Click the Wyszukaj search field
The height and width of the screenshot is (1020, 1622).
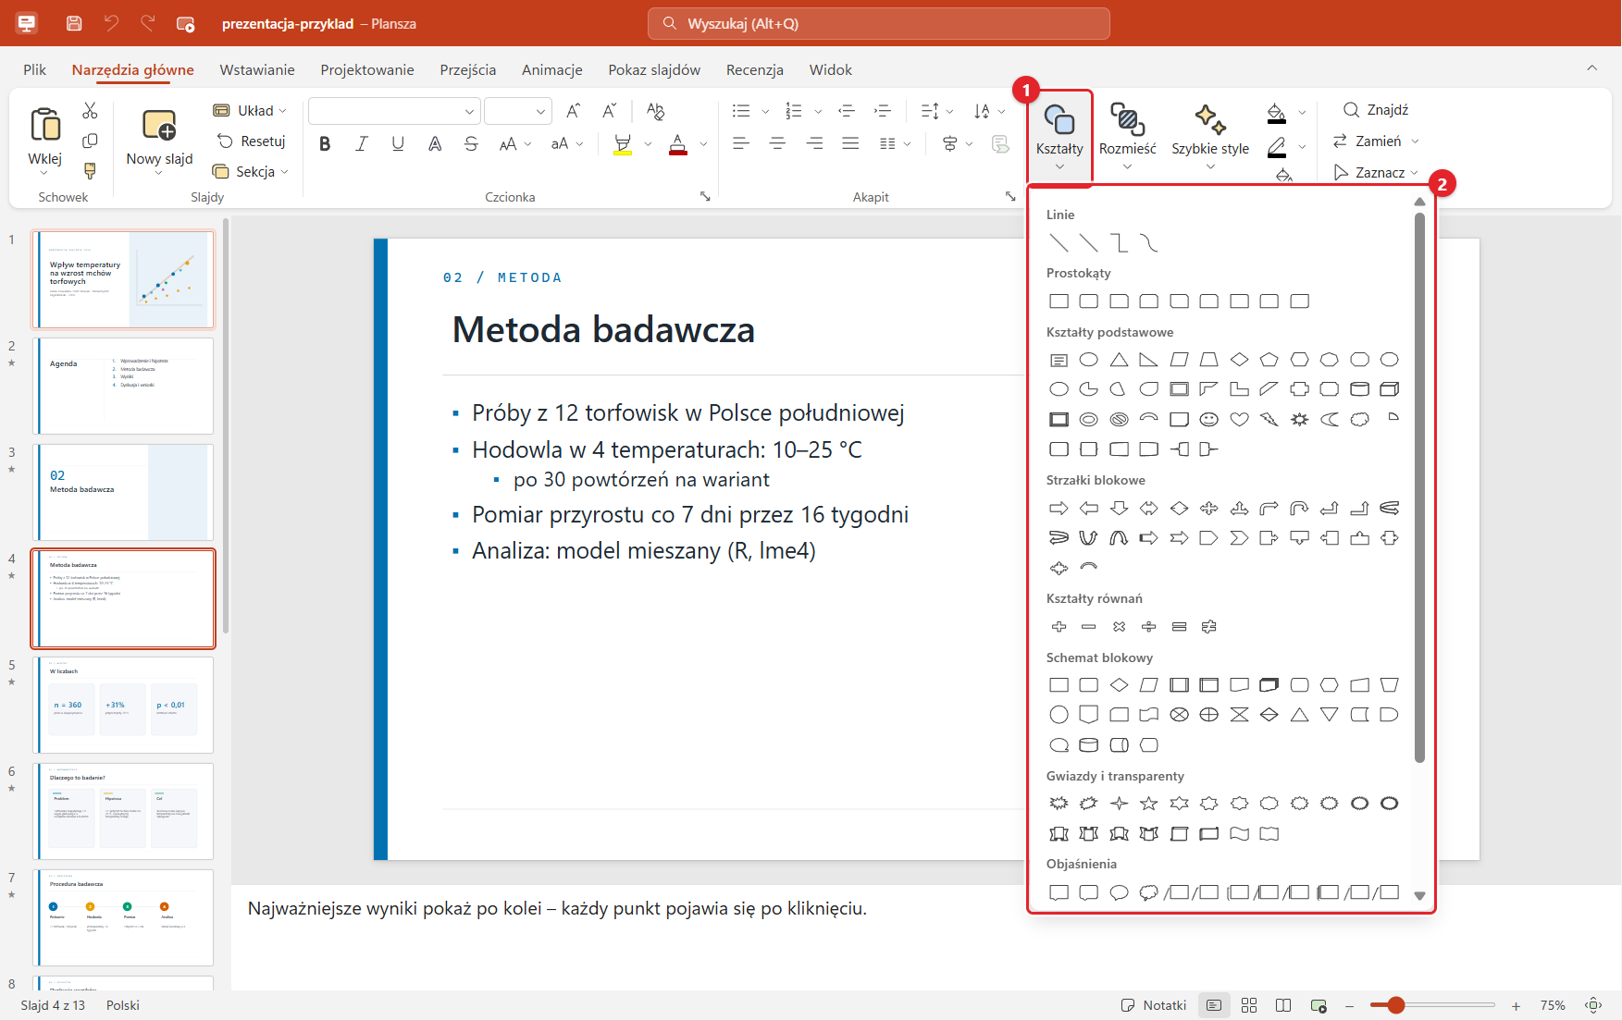coord(879,23)
